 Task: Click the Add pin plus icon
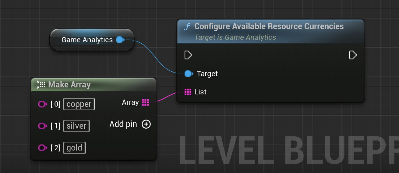(x=146, y=124)
